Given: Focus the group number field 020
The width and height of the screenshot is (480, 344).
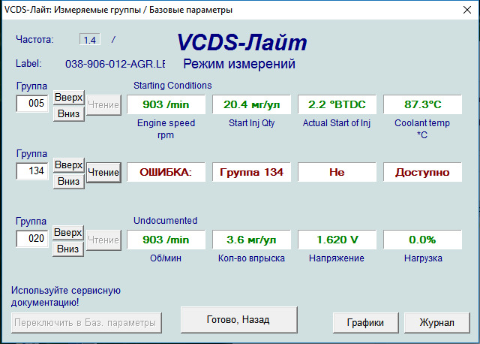Looking at the screenshot, I should point(32,239).
